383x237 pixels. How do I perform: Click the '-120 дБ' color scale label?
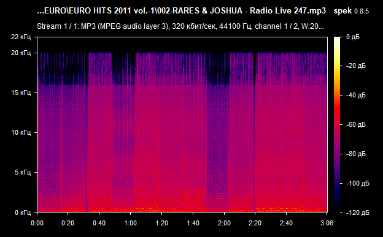point(358,213)
